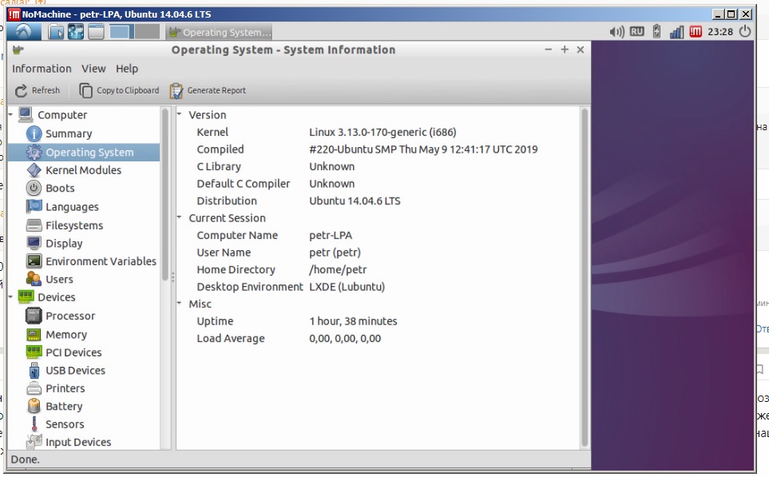The height and width of the screenshot is (477, 769).
Task: Select the 'User Name' row
Action: 378,252
